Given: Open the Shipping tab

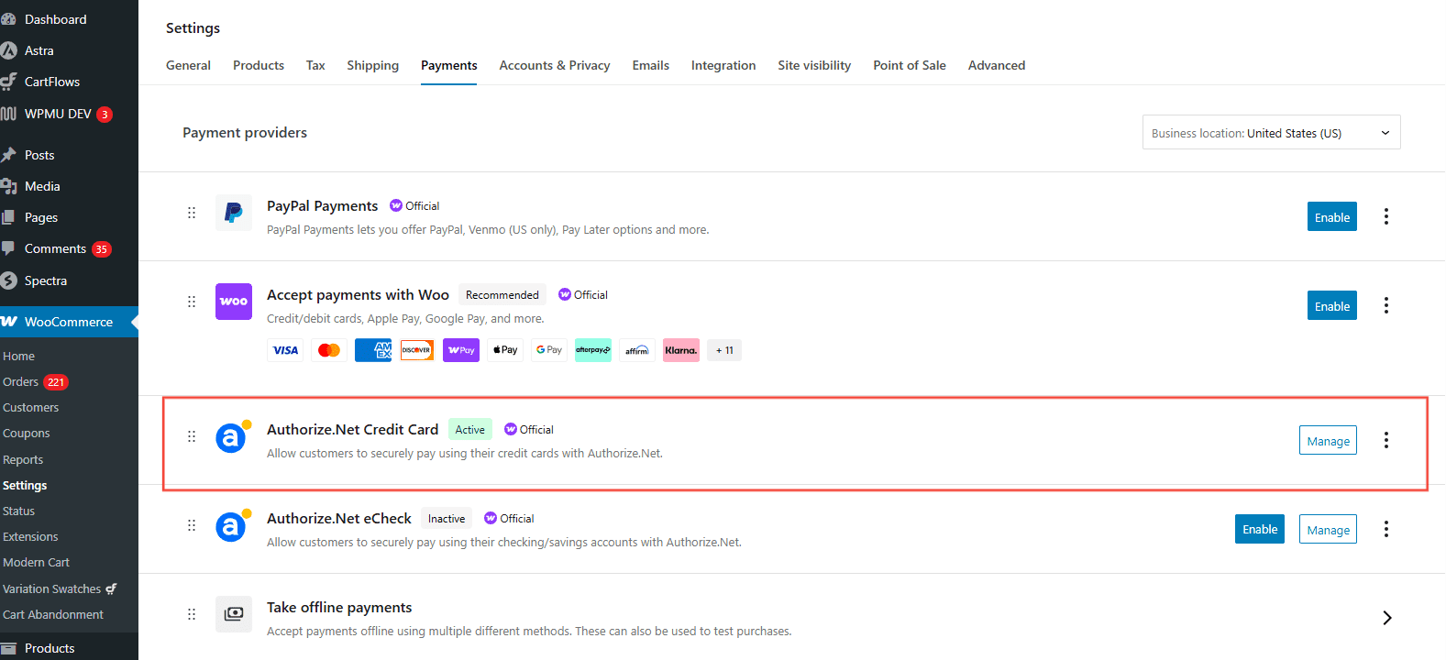Looking at the screenshot, I should coord(372,65).
